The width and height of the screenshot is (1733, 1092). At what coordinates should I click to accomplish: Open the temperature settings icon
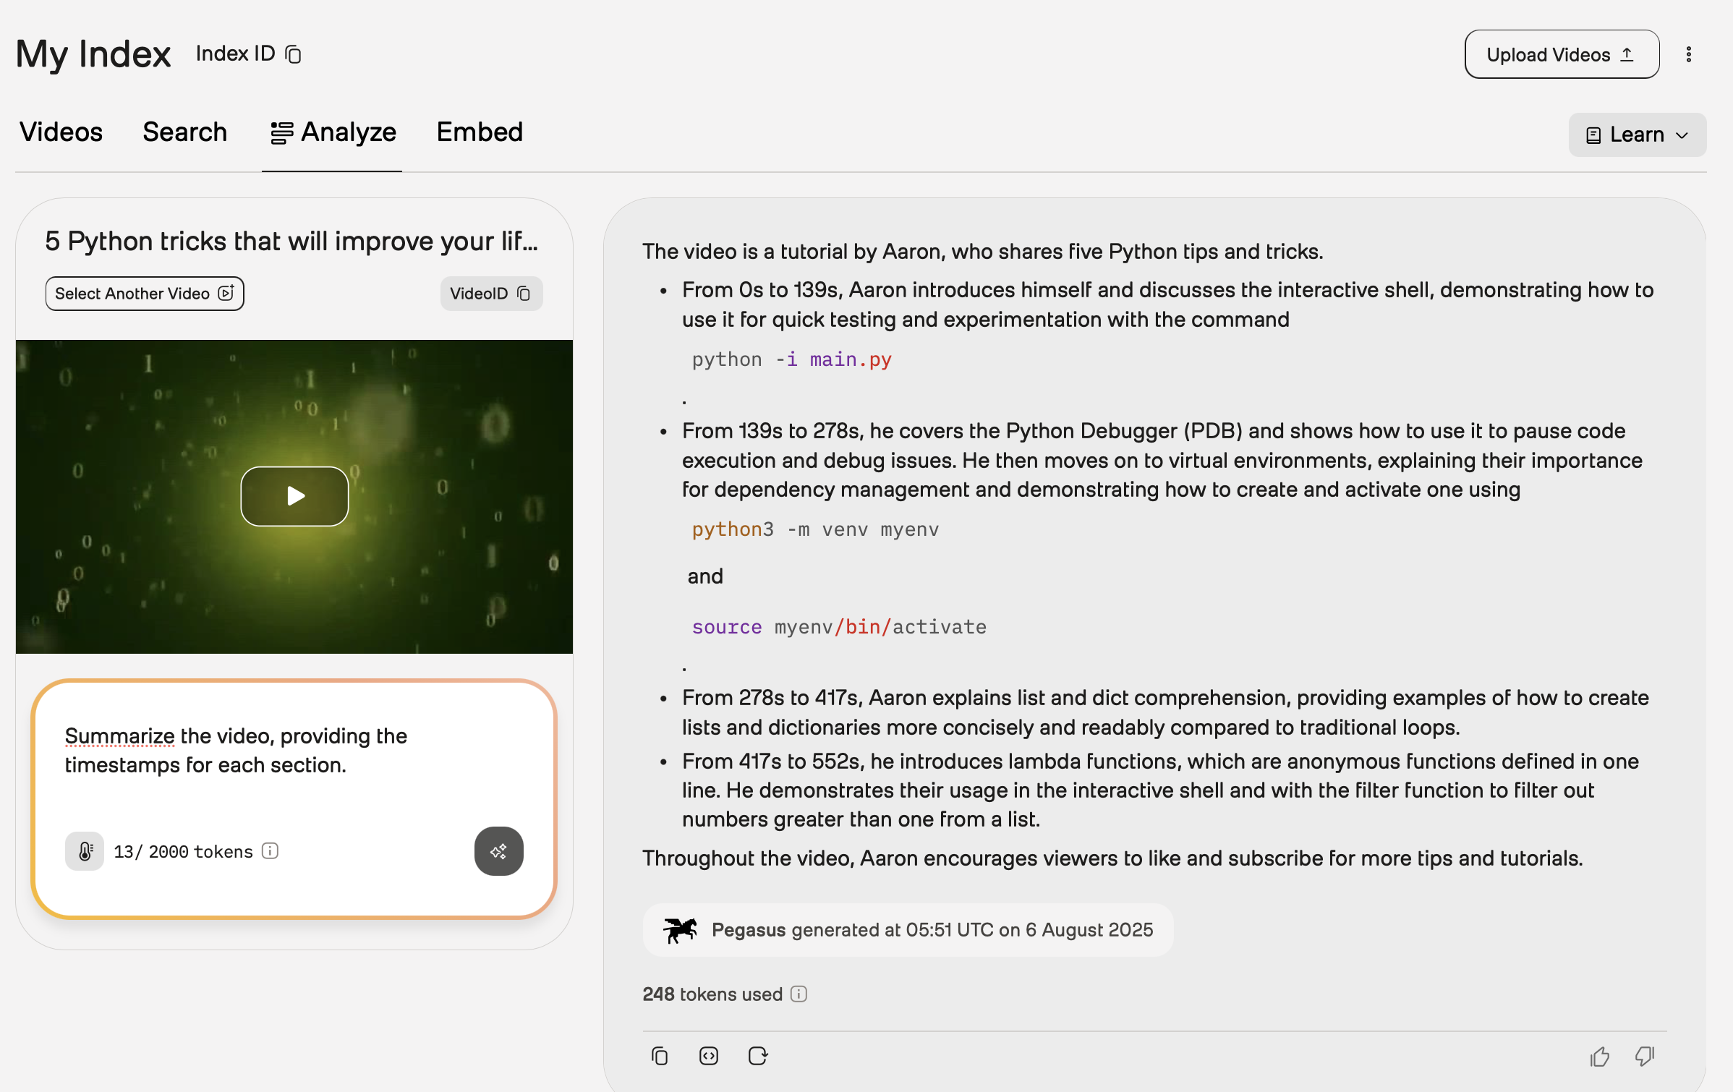pos(85,851)
